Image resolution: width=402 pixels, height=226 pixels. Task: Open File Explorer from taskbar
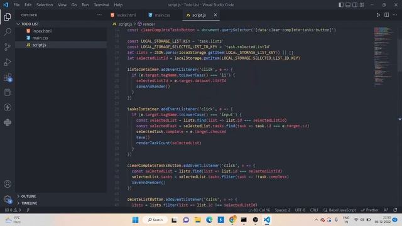coord(197,220)
